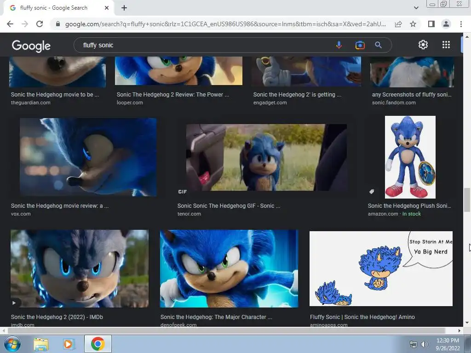Screen dimensions: 471x353
Task: Open 'Sonic the Hedgehog 2 (2022) - IMDb' title
Action: coord(57,317)
